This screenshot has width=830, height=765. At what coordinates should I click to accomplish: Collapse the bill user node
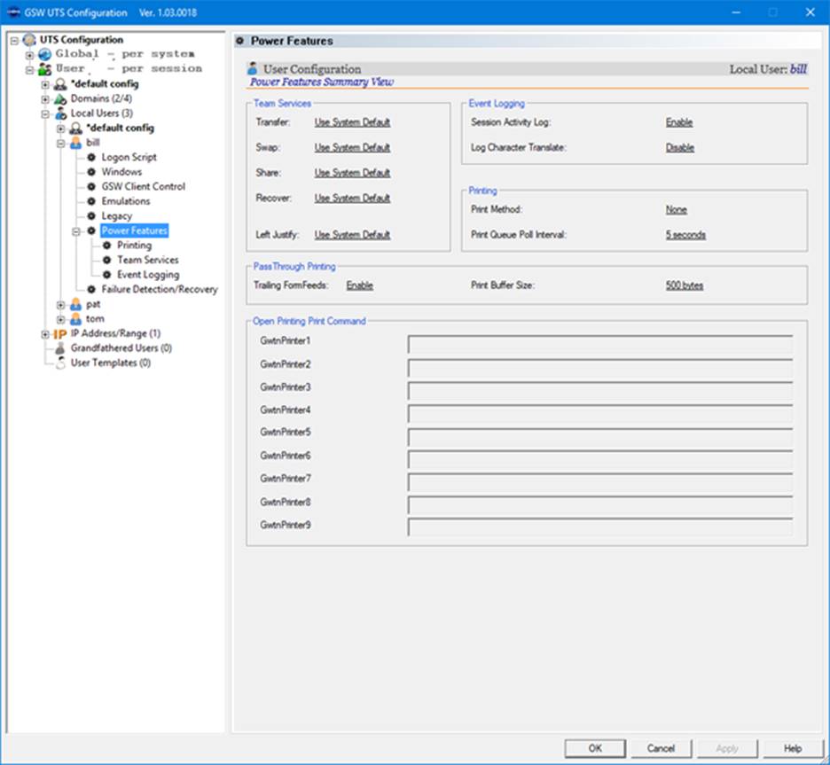pos(61,144)
